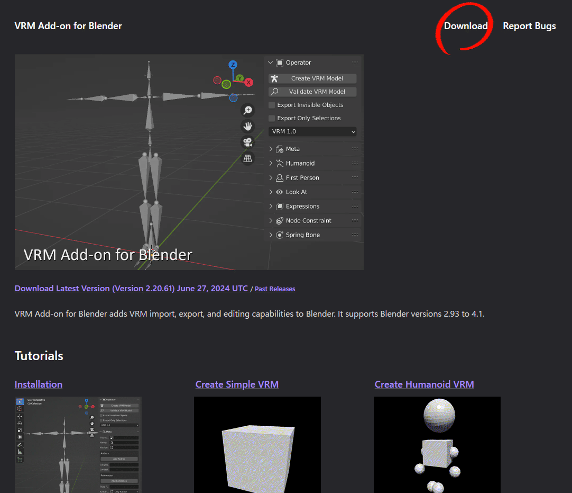Screen dimensions: 572x493
Task: Click the Node Constraint icon
Action: pyautogui.click(x=280, y=220)
